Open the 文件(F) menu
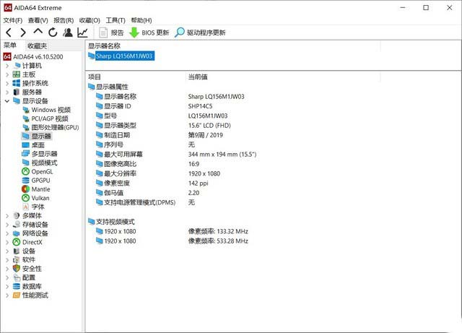 (x=13, y=20)
